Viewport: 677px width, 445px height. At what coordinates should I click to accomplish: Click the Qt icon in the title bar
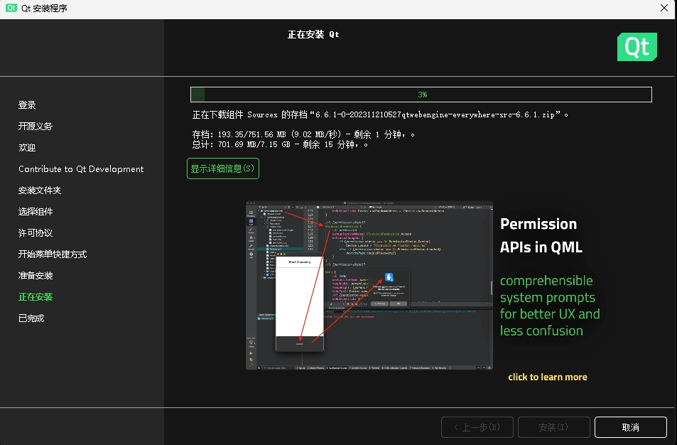(x=10, y=8)
